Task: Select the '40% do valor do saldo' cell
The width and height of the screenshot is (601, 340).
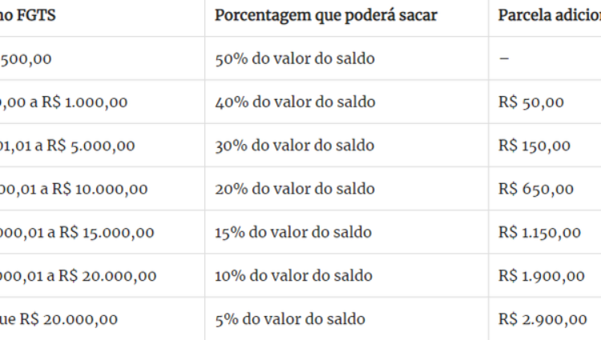Action: [295, 102]
